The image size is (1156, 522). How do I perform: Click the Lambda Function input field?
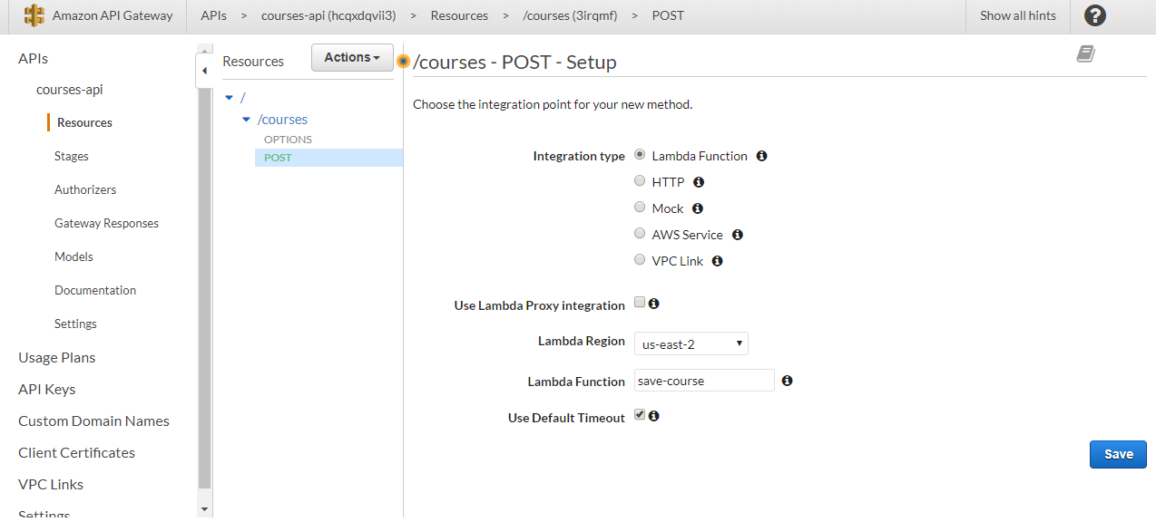pos(703,381)
